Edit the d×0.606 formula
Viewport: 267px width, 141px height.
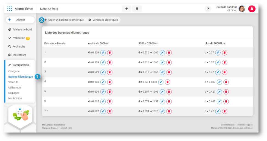tap(103, 82)
